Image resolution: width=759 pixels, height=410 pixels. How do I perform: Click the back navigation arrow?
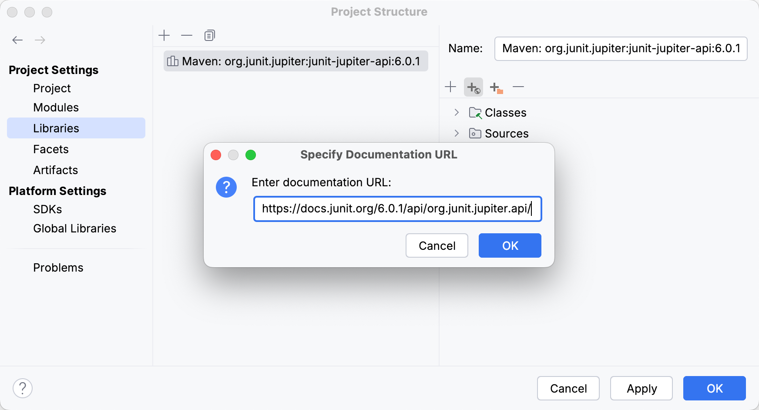pos(17,40)
